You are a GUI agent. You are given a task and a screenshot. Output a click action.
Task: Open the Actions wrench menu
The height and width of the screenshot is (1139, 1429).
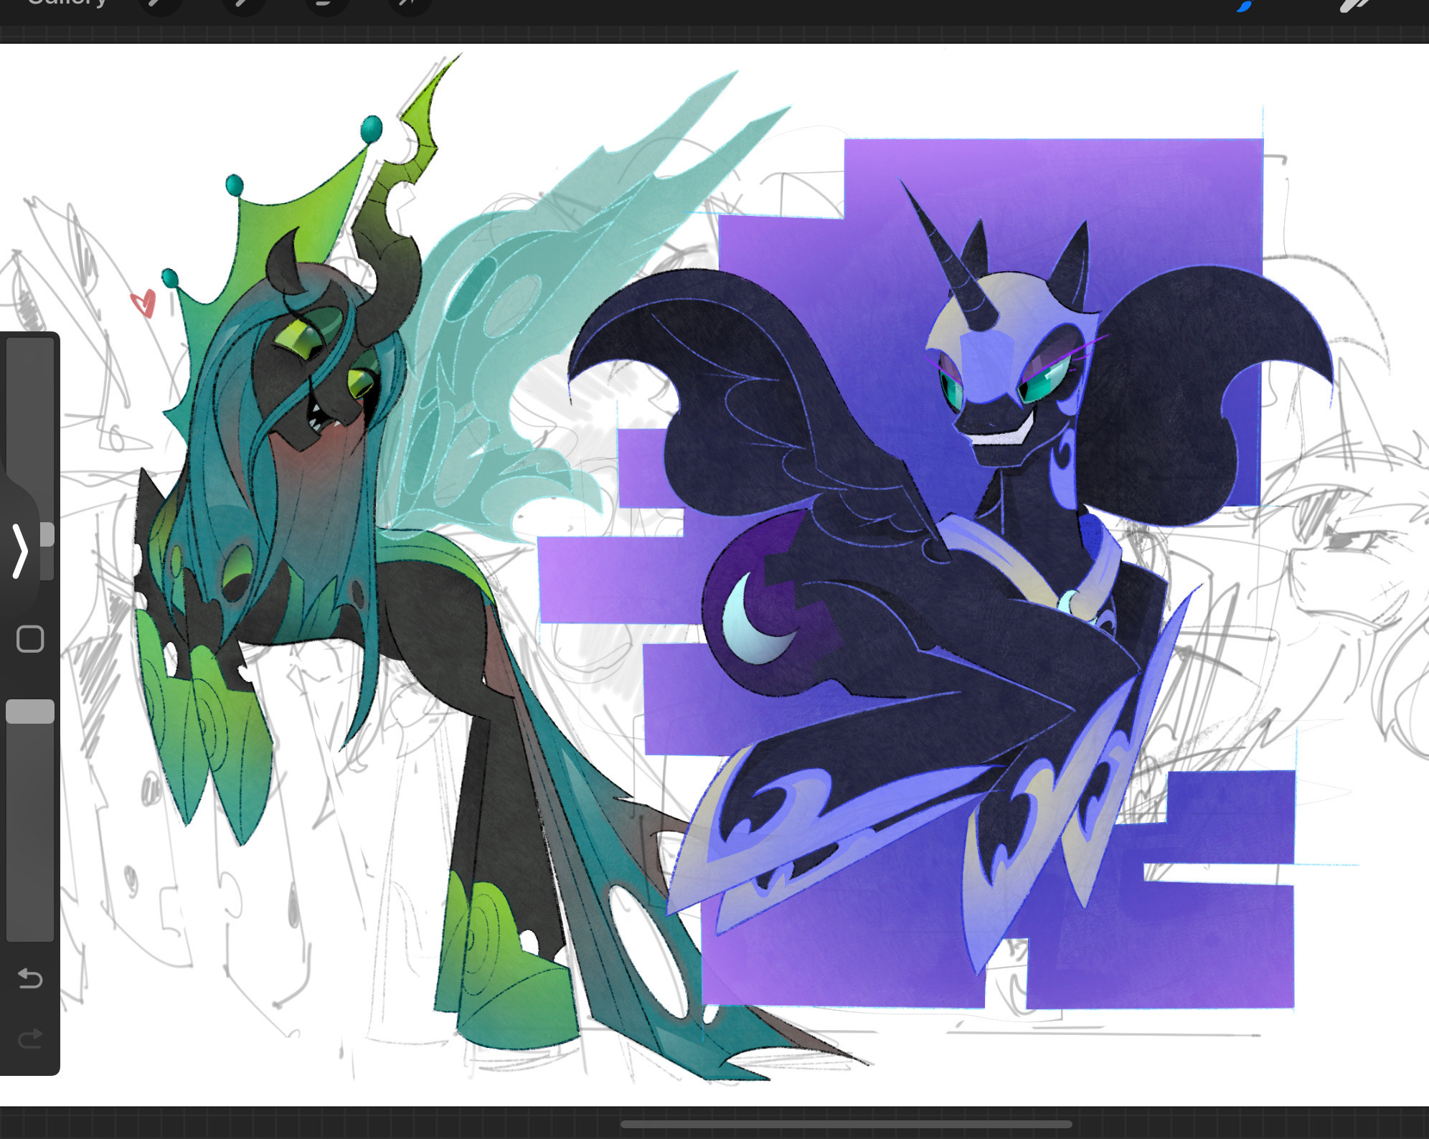[x=159, y=4]
